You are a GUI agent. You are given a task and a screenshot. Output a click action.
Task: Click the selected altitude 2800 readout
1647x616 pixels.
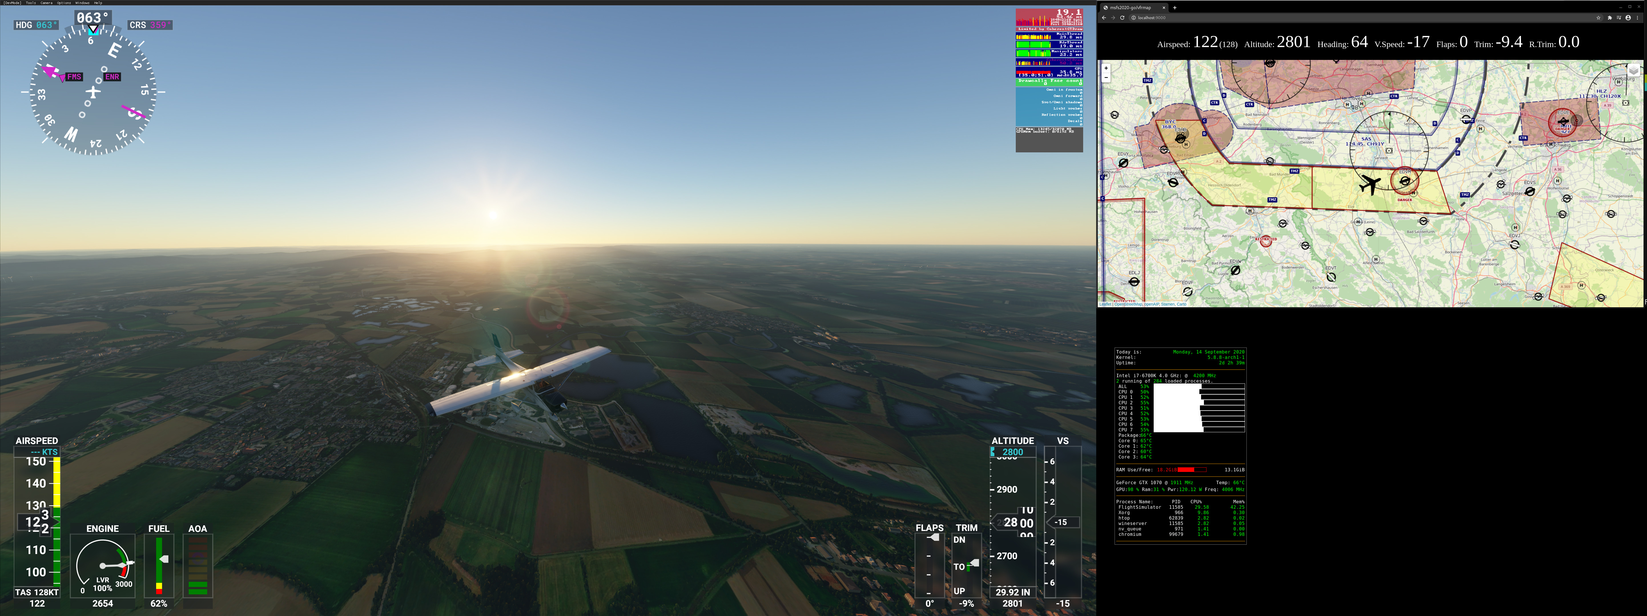pos(1013,452)
